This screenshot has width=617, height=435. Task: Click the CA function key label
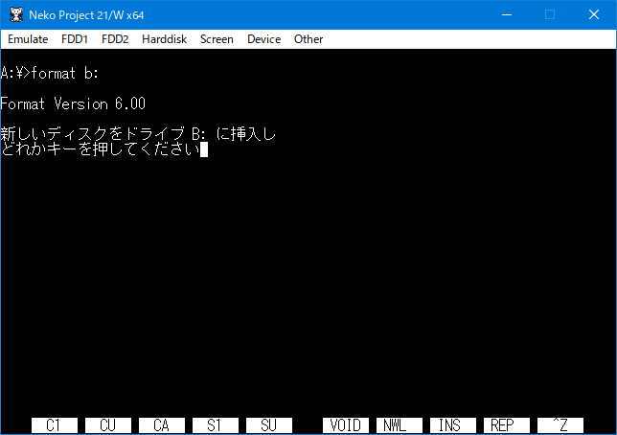point(162,425)
